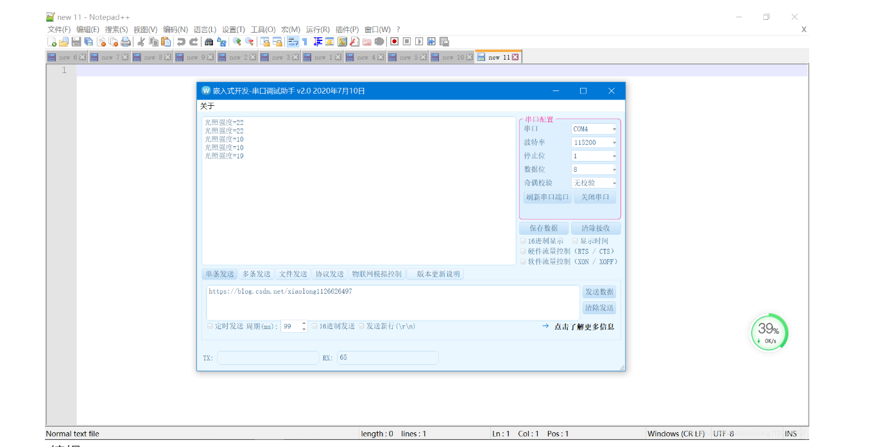Click the 39% network speed floating widget
Screen dimensions: 874x447
tap(769, 333)
